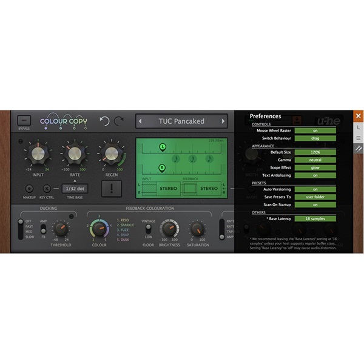
Task: Click the small lock icon beside INPUT knob
Action: click(21, 141)
